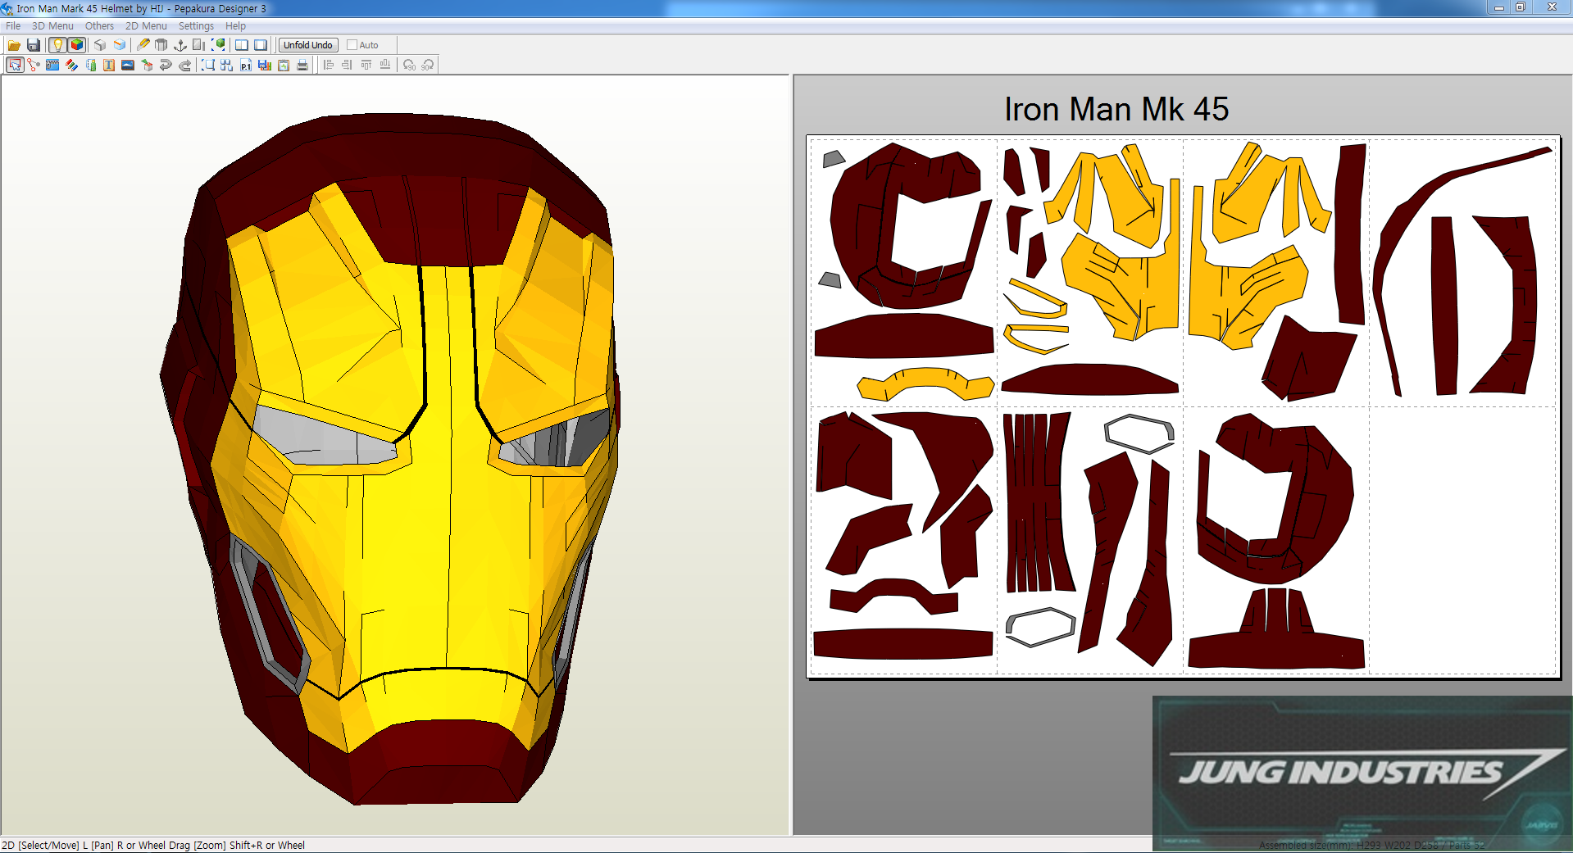The height and width of the screenshot is (853, 1573).
Task: Toggle the light bulb lighting button
Action: pos(57,45)
